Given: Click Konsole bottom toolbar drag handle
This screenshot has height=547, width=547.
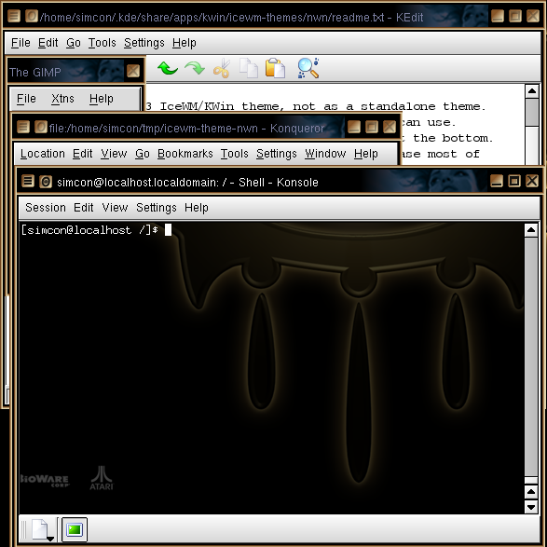Looking at the screenshot, I should [x=23, y=529].
